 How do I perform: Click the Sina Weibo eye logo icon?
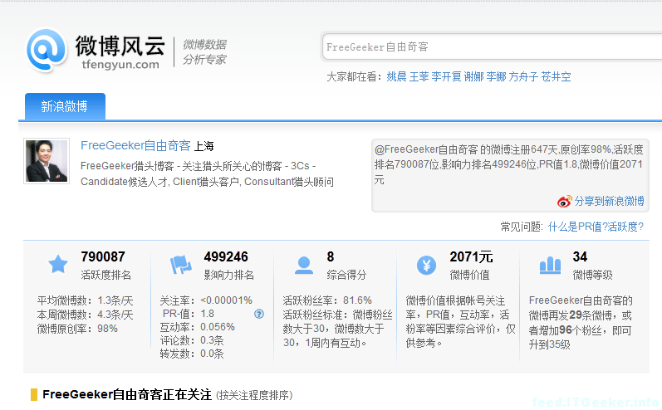[x=565, y=201]
